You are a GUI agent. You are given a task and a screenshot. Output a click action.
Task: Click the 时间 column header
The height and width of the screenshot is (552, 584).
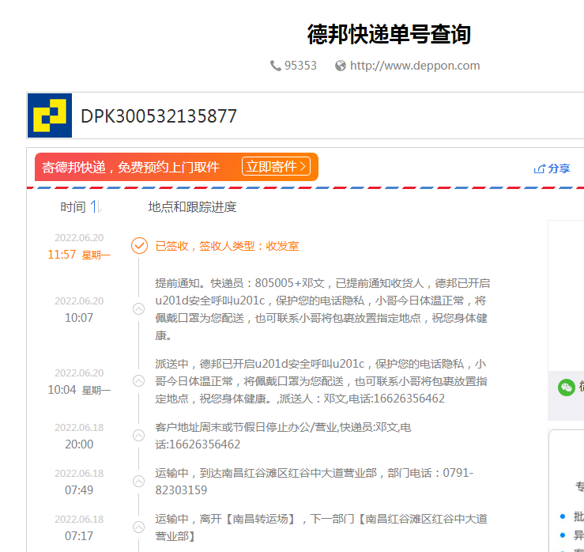click(73, 207)
